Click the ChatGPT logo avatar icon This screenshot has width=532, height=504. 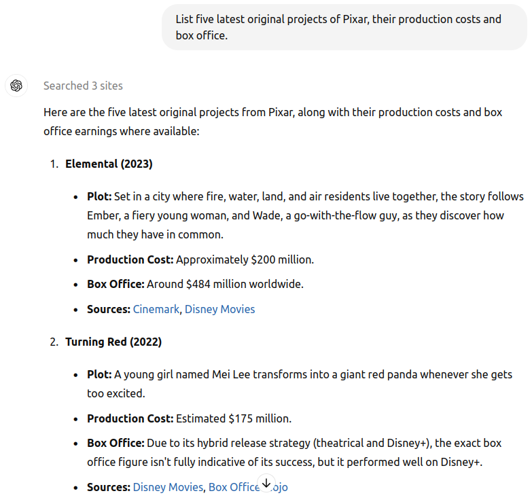point(17,86)
